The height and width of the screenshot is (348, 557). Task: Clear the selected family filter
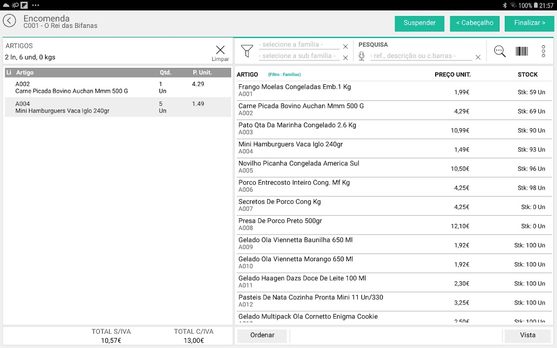click(346, 47)
